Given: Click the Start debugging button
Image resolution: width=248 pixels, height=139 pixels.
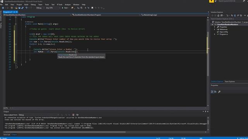Looking at the screenshot, I should (65, 8).
